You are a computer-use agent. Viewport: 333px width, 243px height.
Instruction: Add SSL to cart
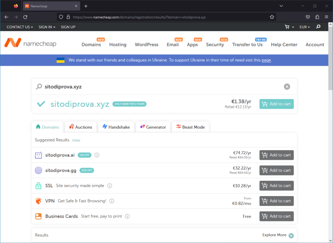tap(276, 186)
